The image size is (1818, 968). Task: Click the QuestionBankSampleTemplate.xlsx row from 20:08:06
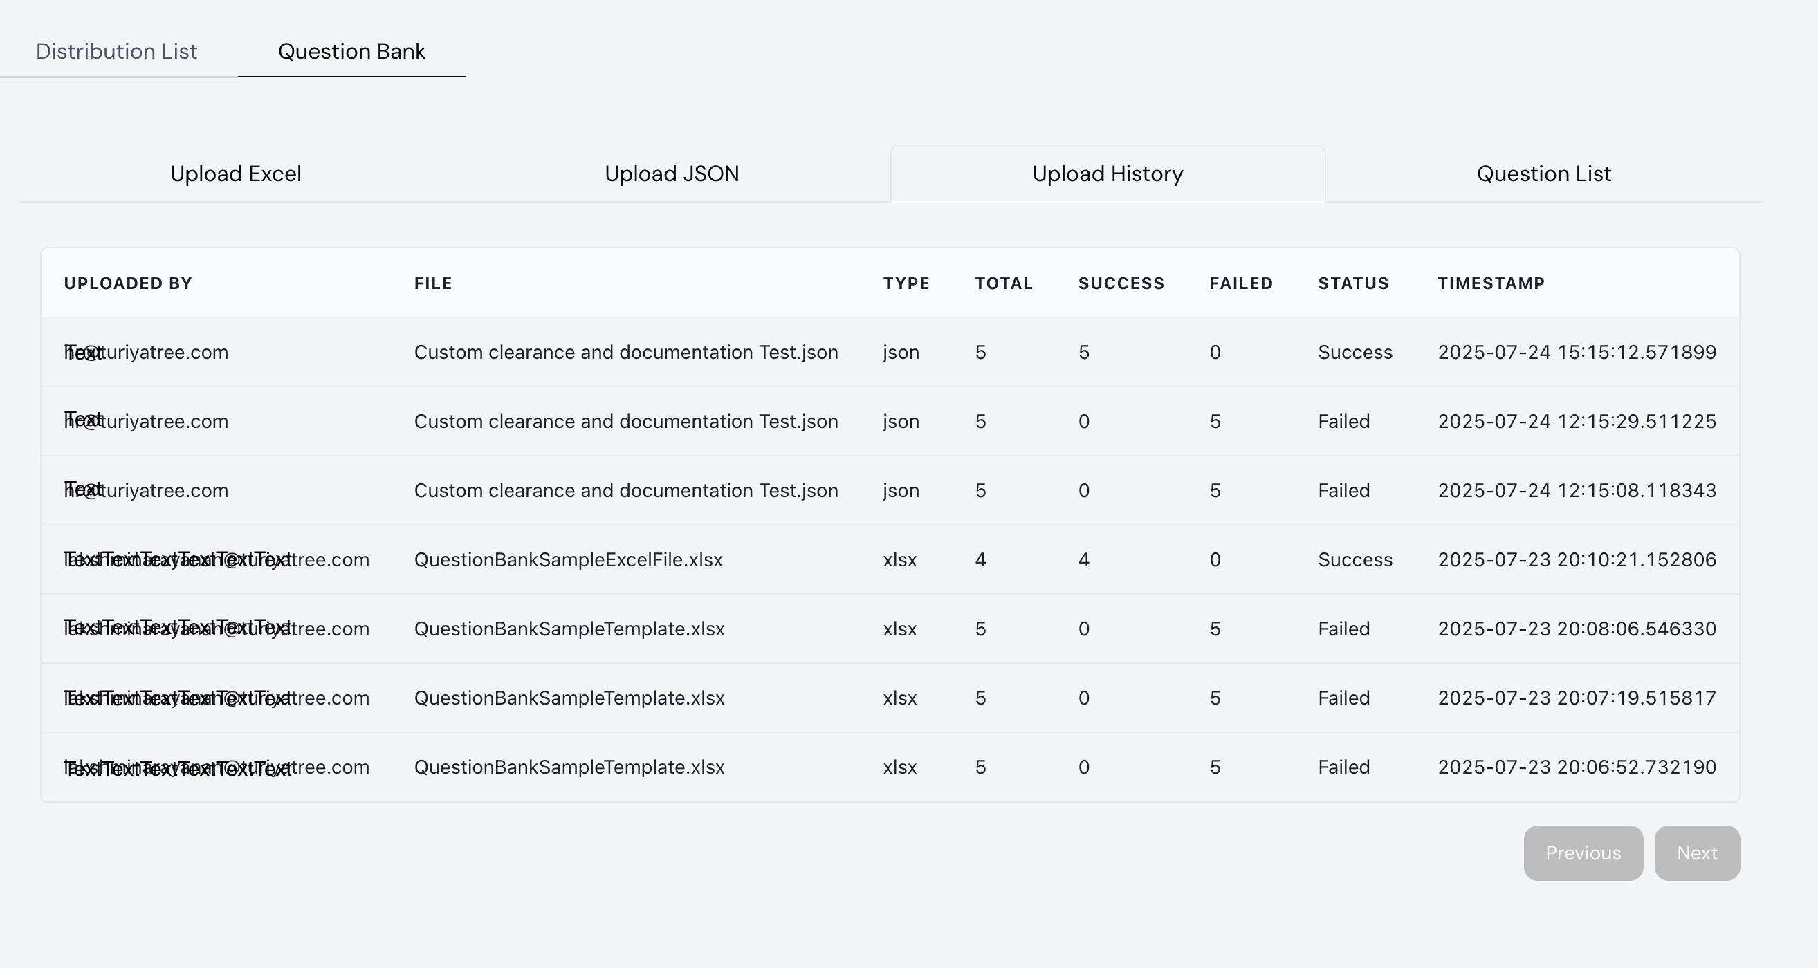(569, 629)
